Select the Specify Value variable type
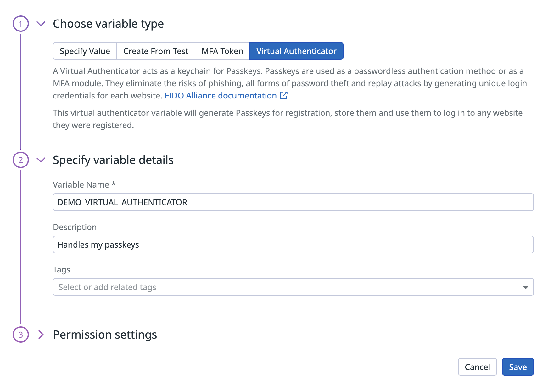 tap(85, 51)
